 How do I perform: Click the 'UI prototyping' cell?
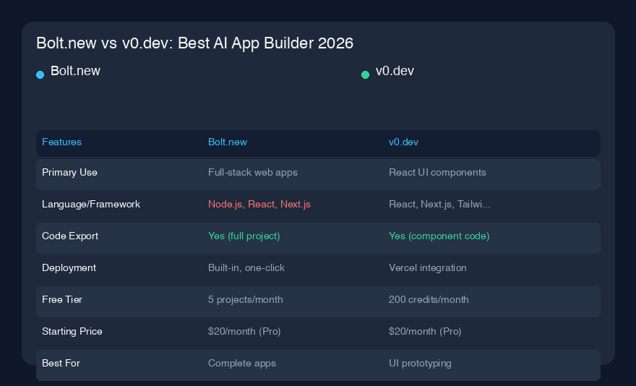(420, 364)
